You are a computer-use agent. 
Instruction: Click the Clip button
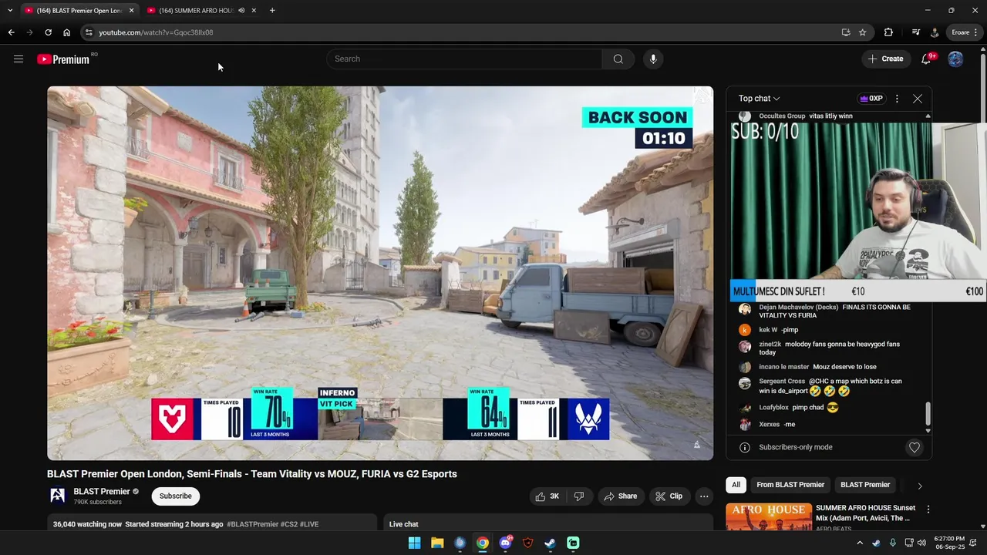pyautogui.click(x=669, y=496)
